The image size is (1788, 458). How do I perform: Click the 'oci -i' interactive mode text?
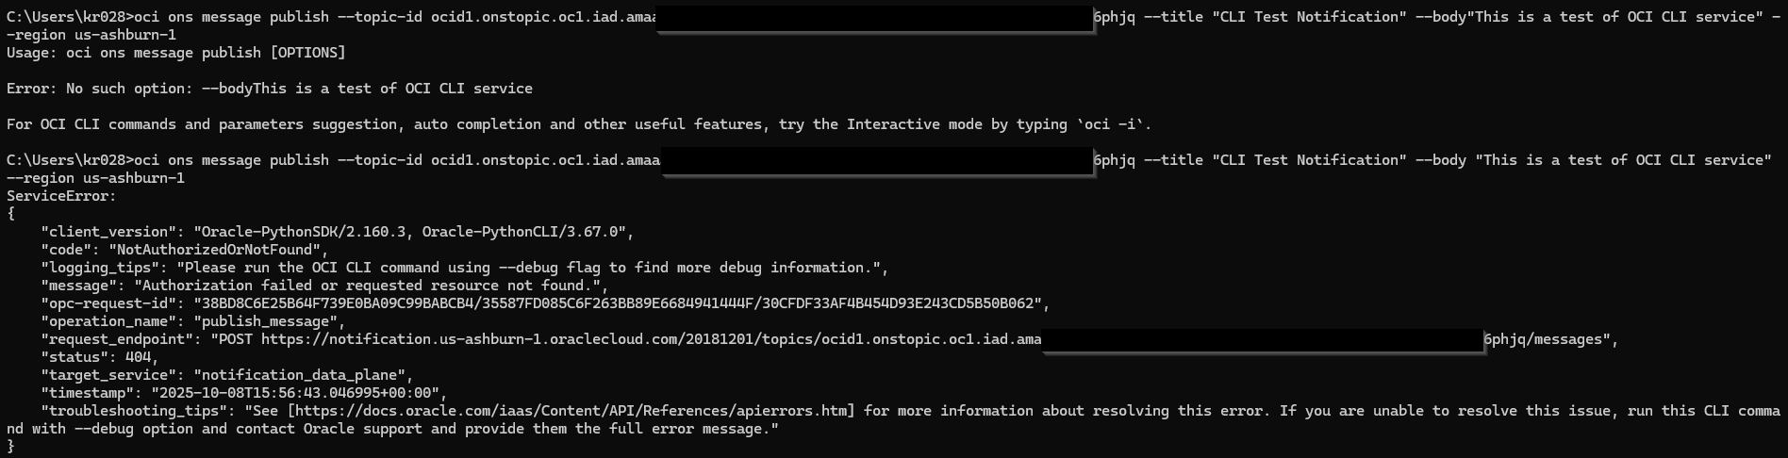coord(1117,124)
